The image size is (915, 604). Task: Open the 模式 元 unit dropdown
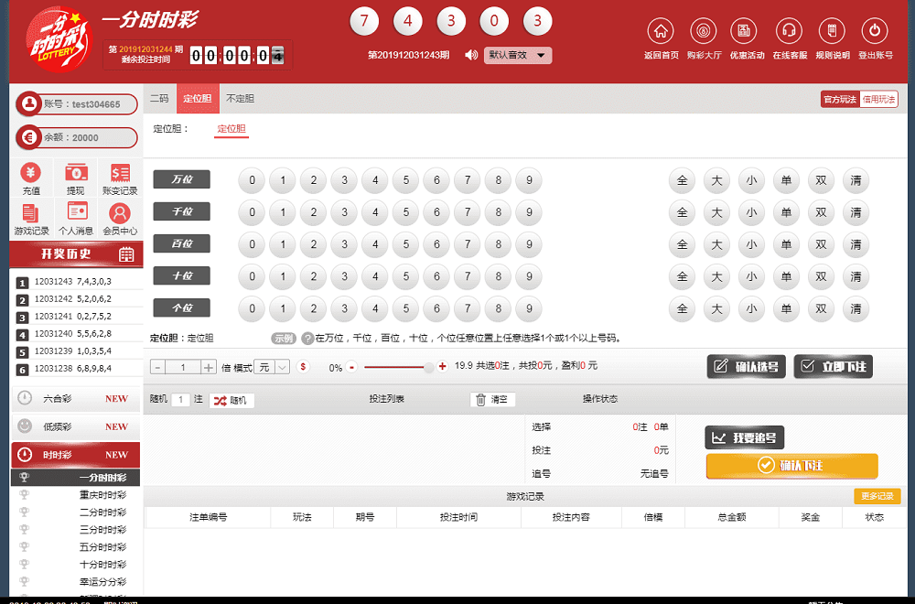click(x=273, y=367)
